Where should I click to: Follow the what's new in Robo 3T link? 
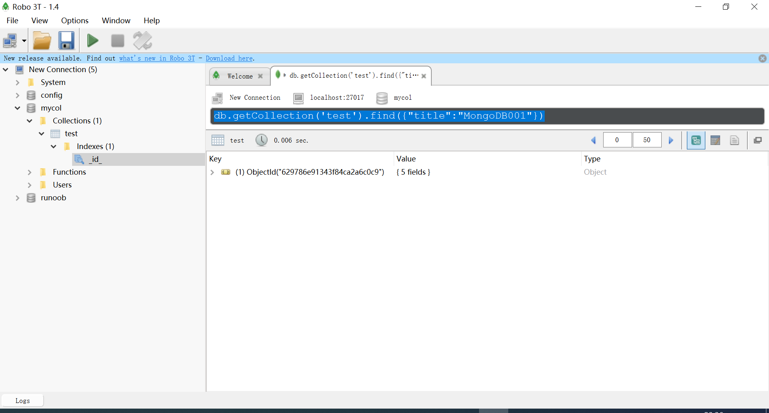point(157,58)
